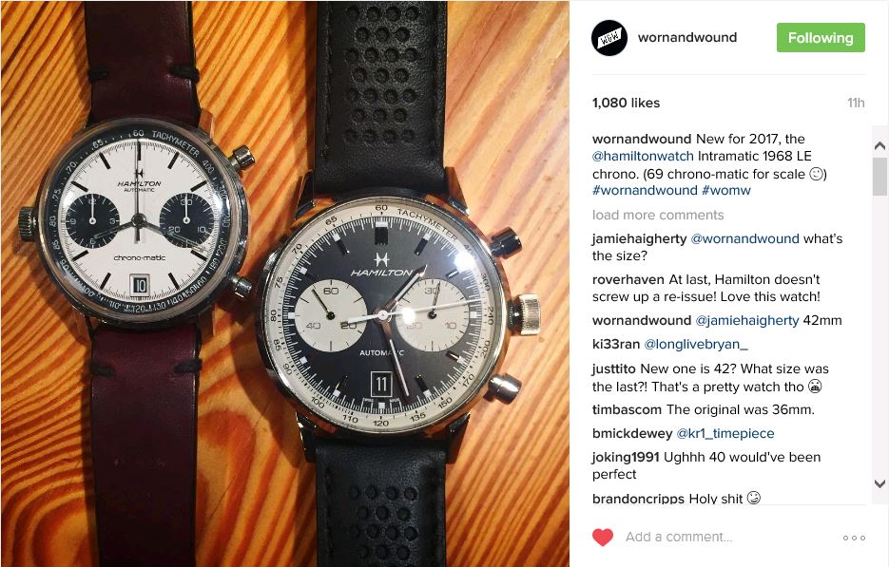
Task: Open the #wornandwound hashtag
Action: [x=645, y=190]
